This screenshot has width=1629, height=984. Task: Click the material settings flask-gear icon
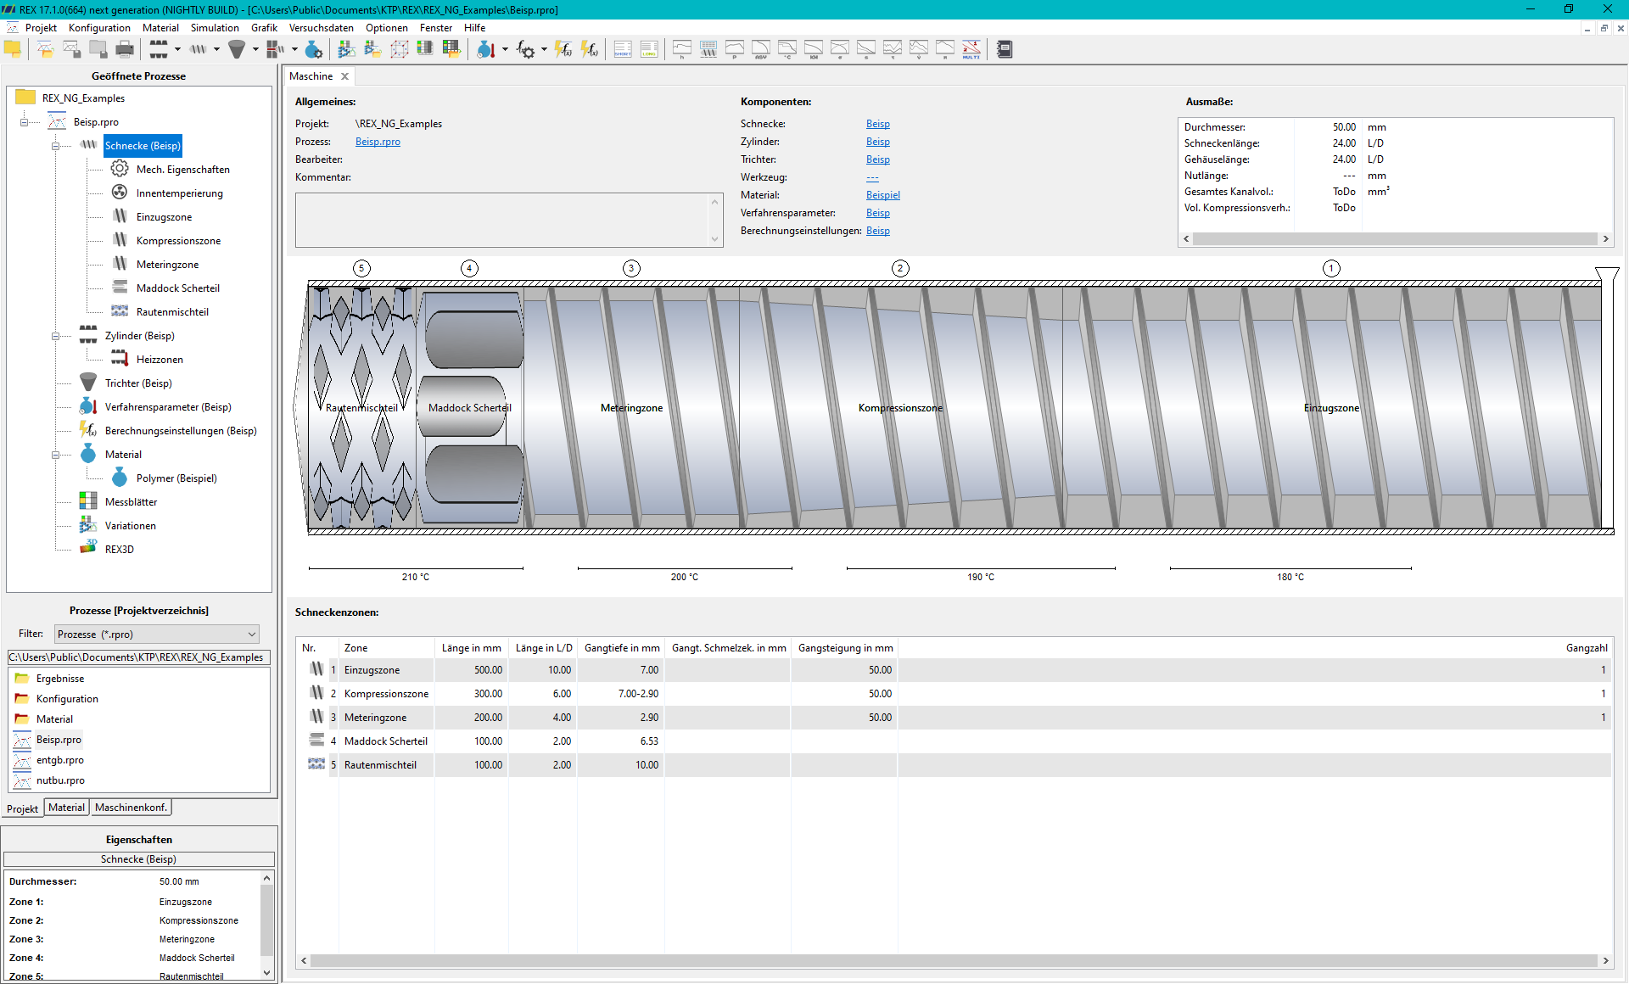coord(314,49)
